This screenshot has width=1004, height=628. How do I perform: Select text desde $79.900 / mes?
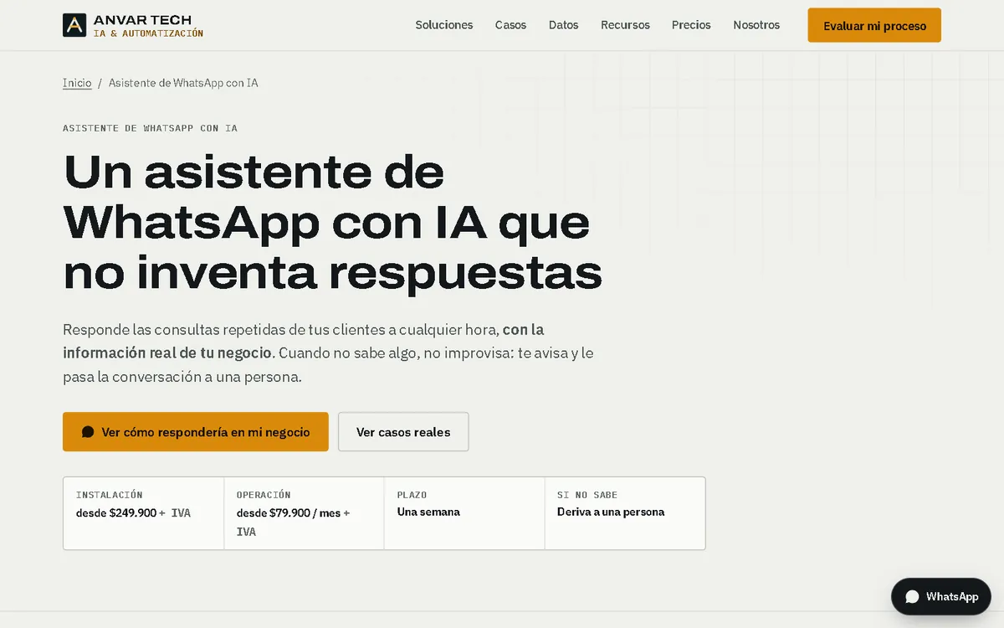[289, 512]
